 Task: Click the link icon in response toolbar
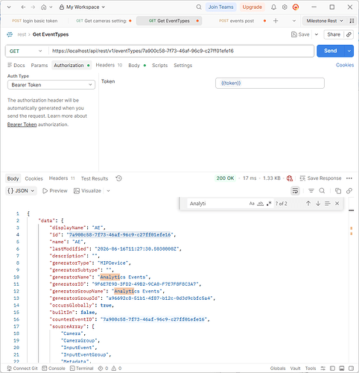click(x=349, y=191)
